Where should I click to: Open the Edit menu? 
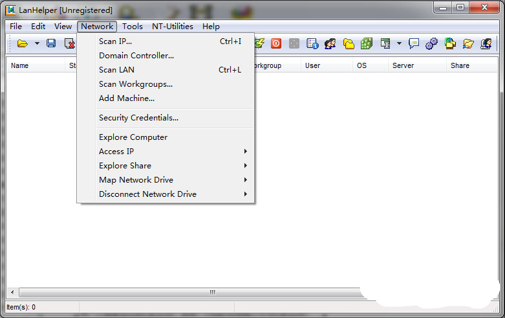38,27
